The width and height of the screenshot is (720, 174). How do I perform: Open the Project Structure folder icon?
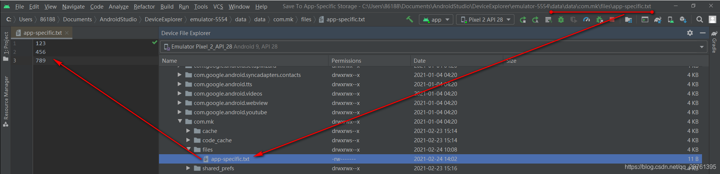(x=628, y=19)
